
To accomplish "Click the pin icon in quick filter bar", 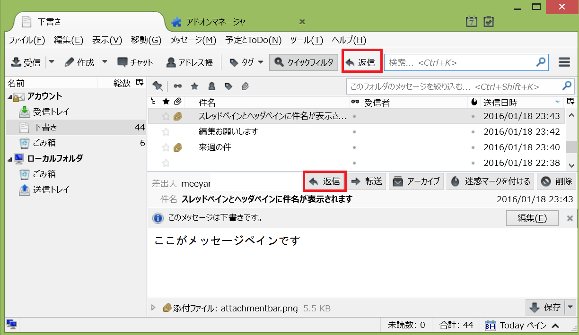I will coord(158,86).
